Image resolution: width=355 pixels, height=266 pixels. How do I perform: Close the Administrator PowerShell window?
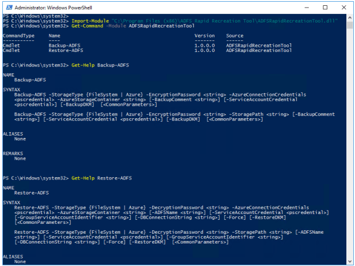pos(344,8)
